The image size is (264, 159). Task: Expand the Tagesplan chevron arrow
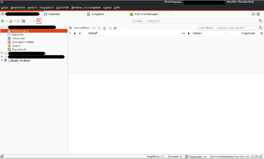point(205,157)
